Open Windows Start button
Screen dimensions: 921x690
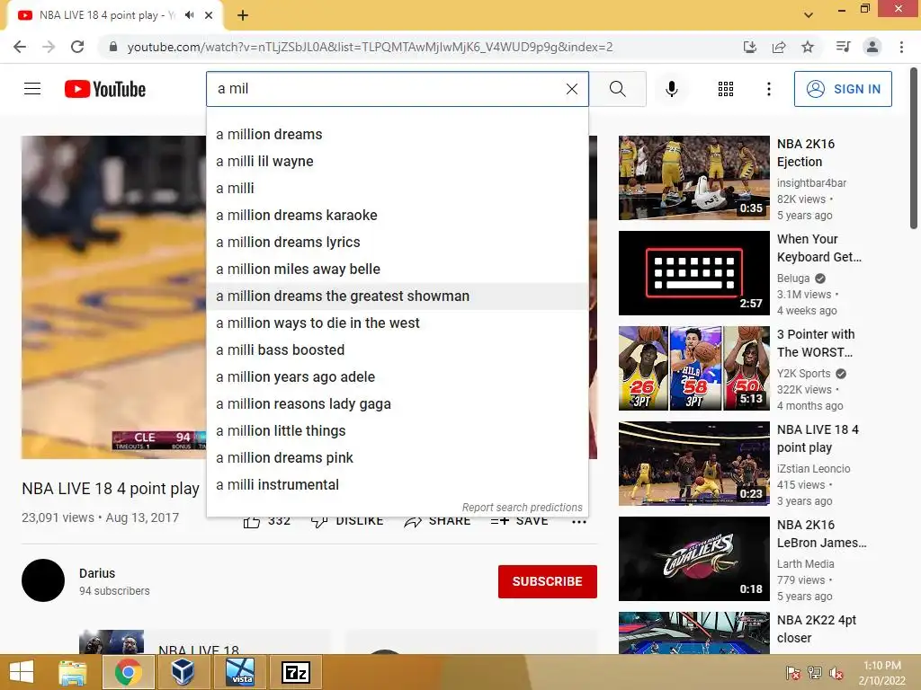pos(22,672)
